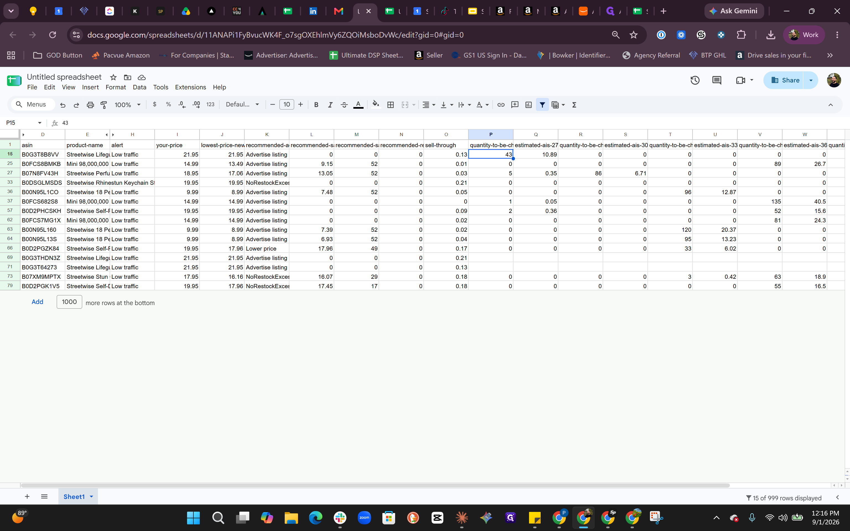Click the redo icon in toolbar
The image size is (850, 531).
pos(76,105)
